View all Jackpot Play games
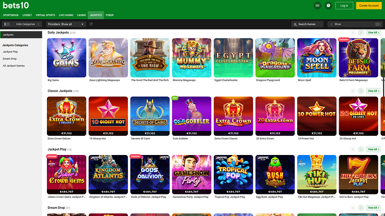 pyautogui.click(x=373, y=149)
